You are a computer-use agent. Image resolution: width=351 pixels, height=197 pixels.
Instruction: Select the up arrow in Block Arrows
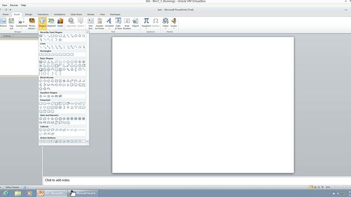(49, 81)
